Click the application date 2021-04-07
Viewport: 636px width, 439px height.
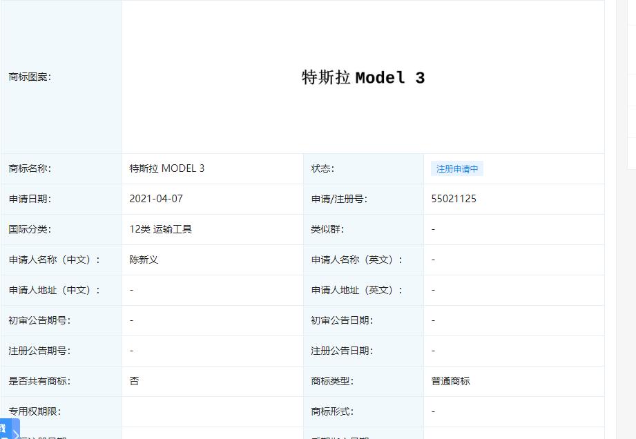coord(156,199)
